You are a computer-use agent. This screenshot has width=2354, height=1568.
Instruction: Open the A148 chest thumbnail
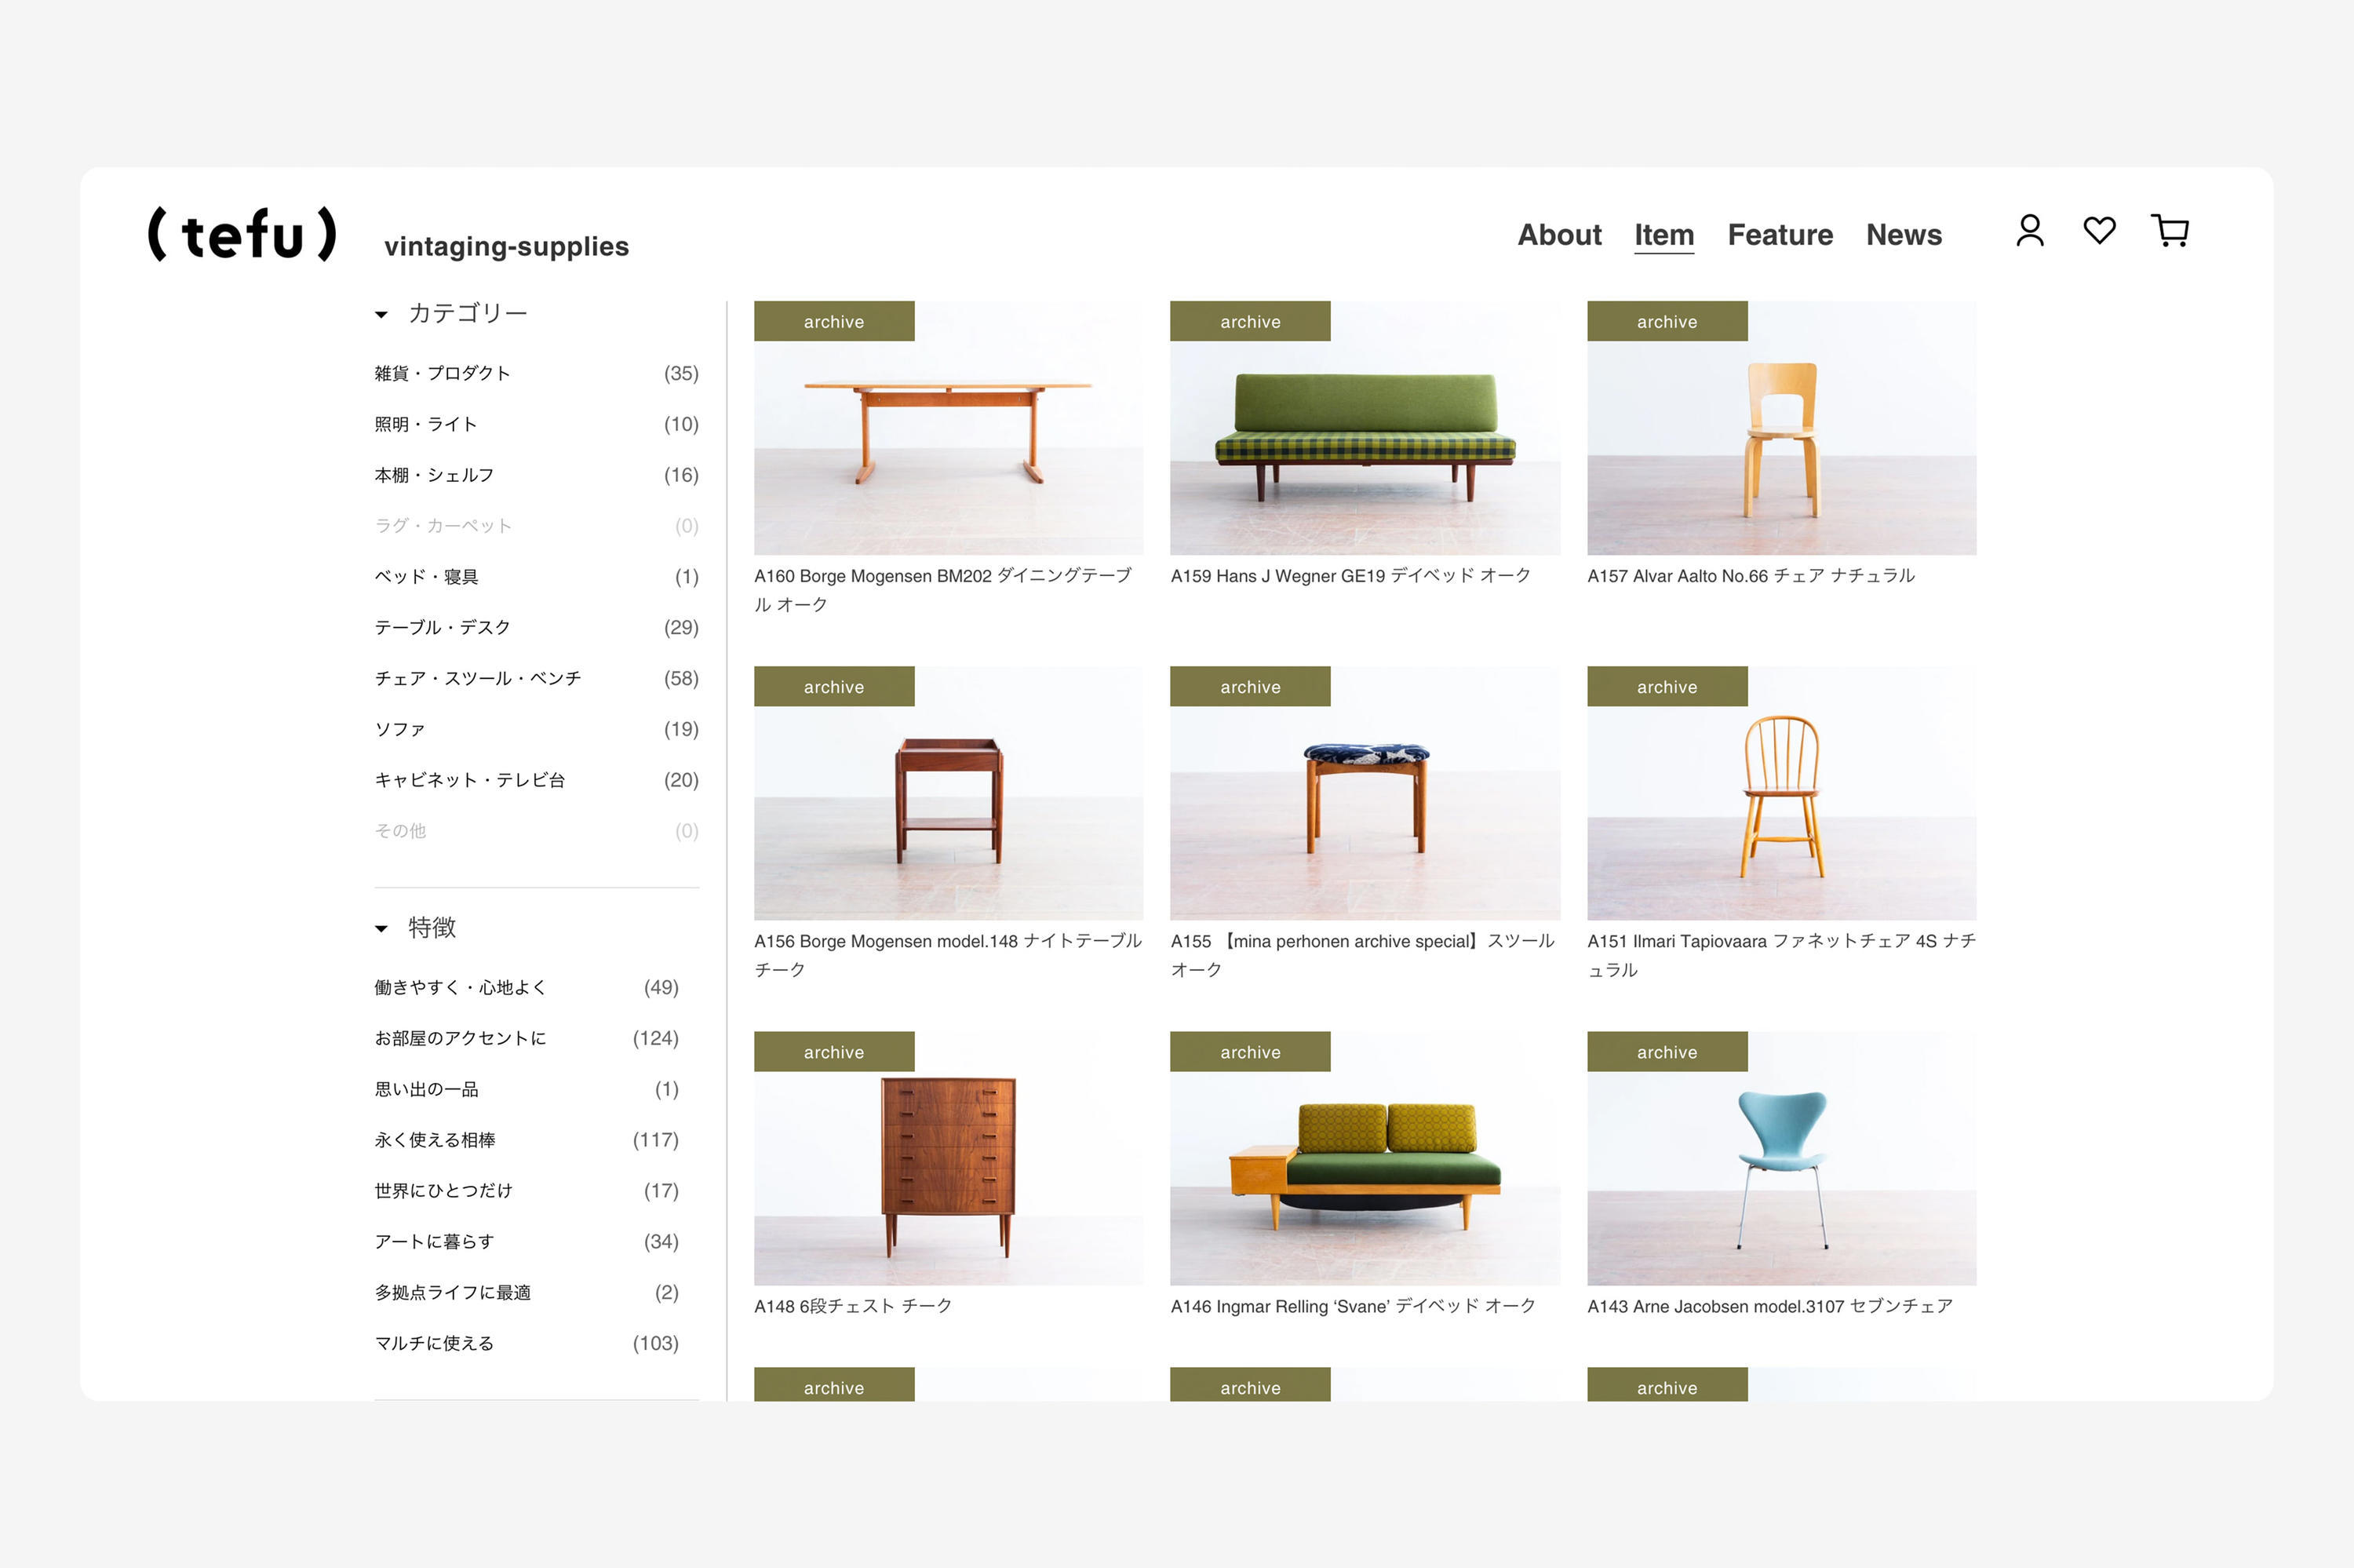[949, 1158]
